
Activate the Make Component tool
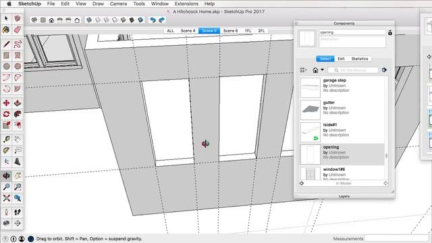[18, 19]
